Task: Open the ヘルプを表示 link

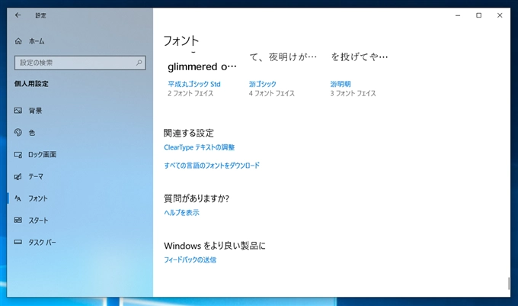Action: tap(181, 212)
